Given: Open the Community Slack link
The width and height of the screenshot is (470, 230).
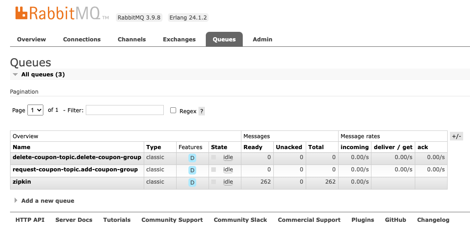Looking at the screenshot, I should (240, 220).
